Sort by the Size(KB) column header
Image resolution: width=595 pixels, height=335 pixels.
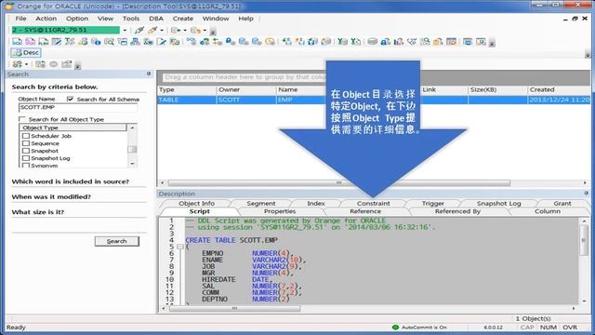point(497,89)
